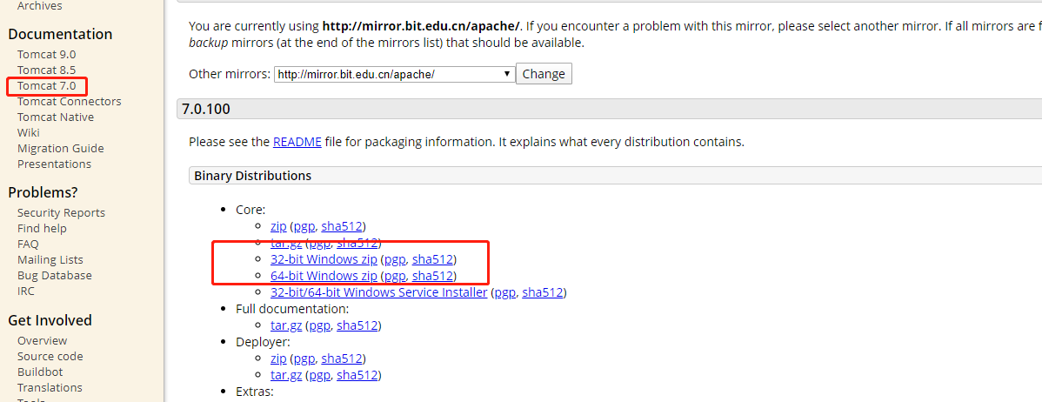Screen dimensions: 1042x402
Task: Open pgp signature for 32-bit Windows zip
Action: click(x=395, y=259)
